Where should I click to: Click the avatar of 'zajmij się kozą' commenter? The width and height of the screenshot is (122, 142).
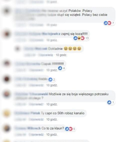(7, 34)
